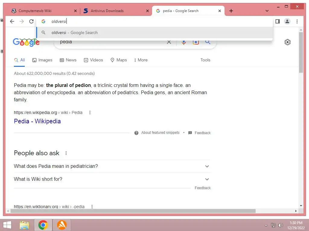Expand What does Pedia mean in pediatrician?
This screenshot has width=309, height=231.
click(112, 166)
